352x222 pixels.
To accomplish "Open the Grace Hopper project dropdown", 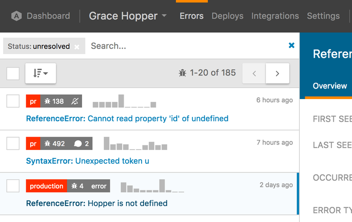I will tap(127, 16).
